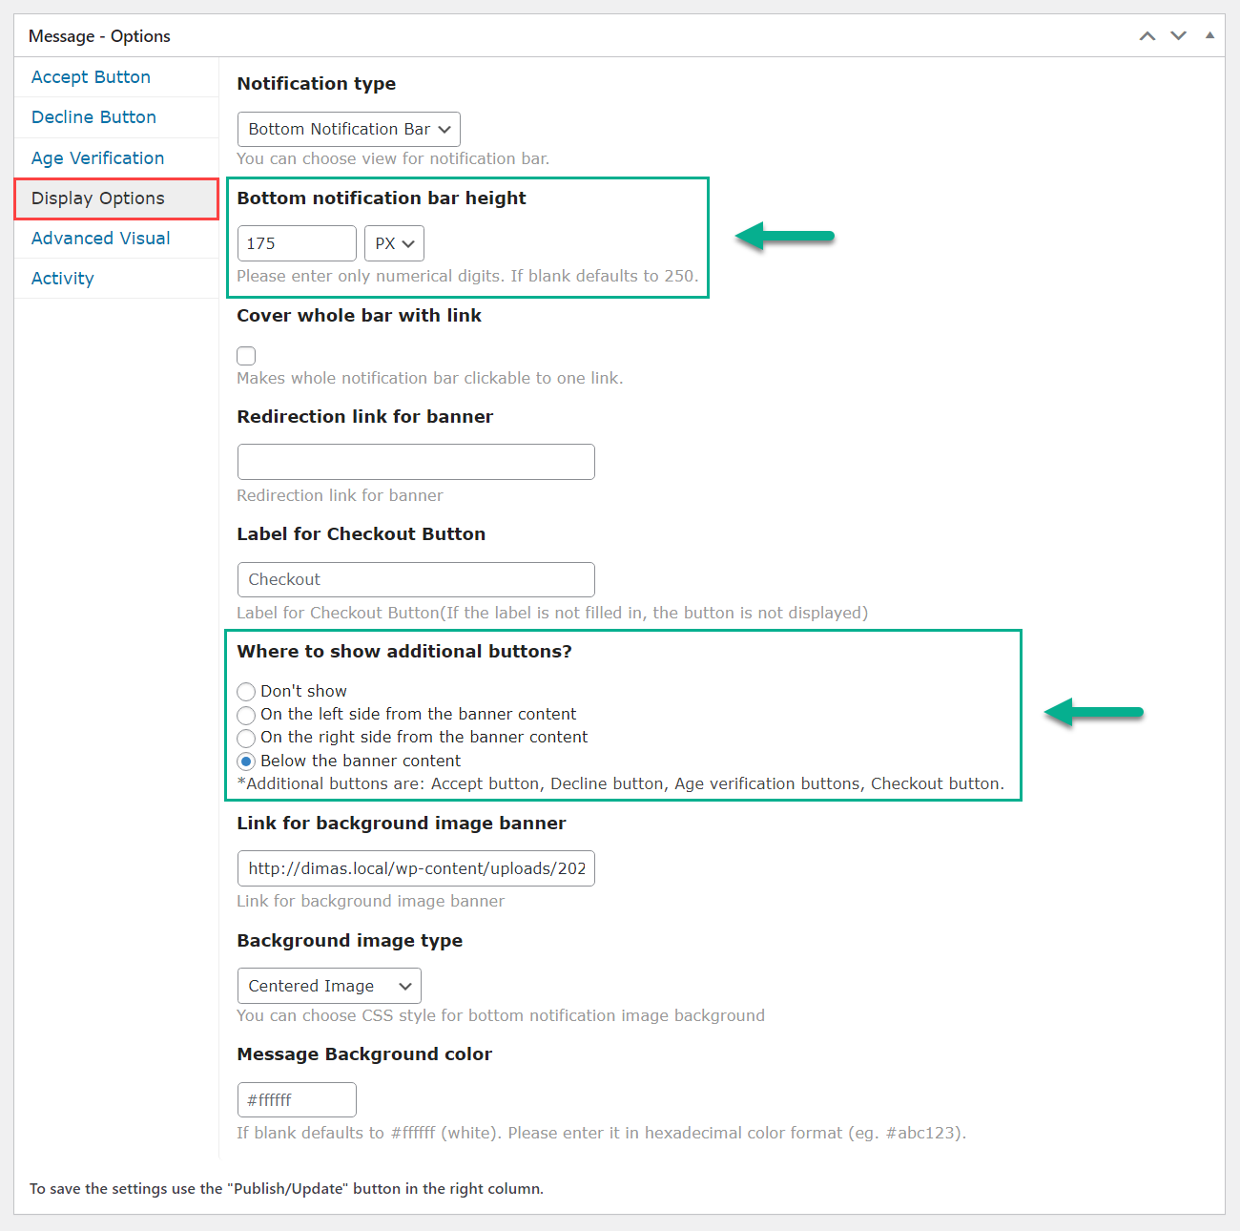Click 'Where to show additional buttons?' heading
The image size is (1240, 1231).
[404, 652]
